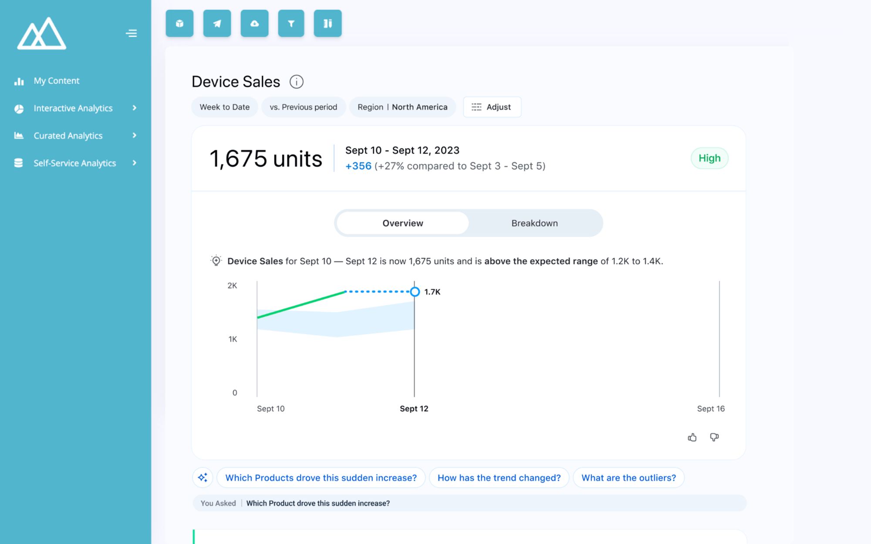Select the Overview segment
871x544 pixels.
[x=402, y=223]
